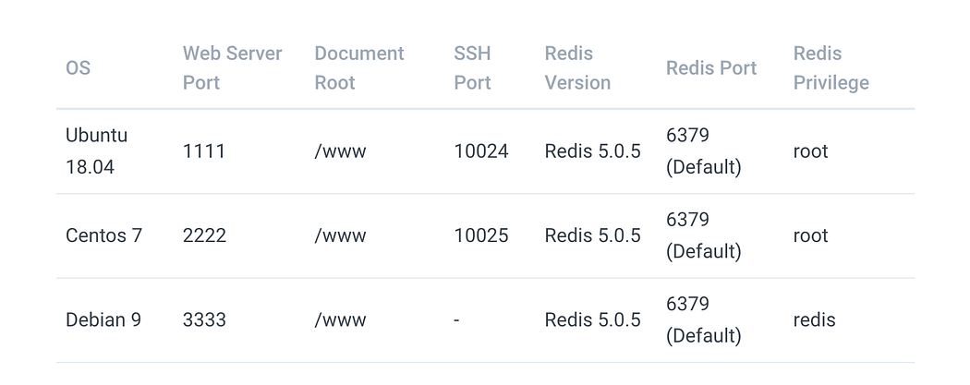This screenshot has height=385, width=970.
Task: Click the Redis Version header
Action: [x=577, y=68]
